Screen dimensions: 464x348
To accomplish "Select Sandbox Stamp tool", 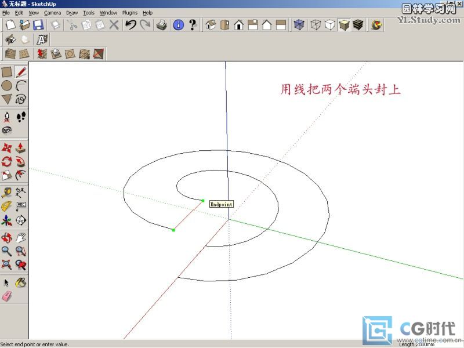I will tap(56, 54).
